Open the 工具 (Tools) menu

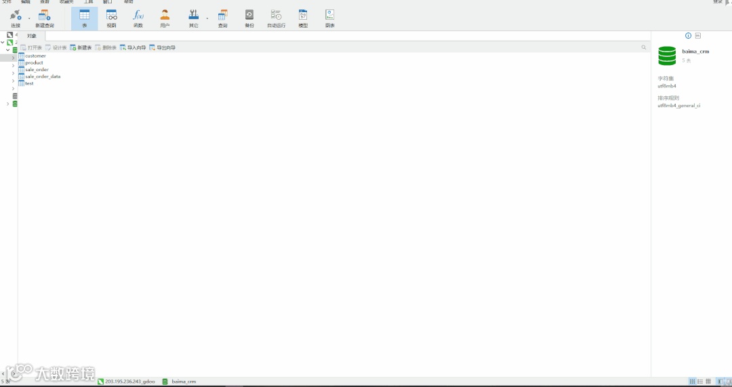pyautogui.click(x=88, y=2)
